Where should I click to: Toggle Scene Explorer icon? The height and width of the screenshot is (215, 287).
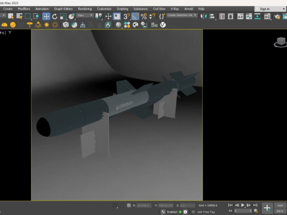point(222,16)
